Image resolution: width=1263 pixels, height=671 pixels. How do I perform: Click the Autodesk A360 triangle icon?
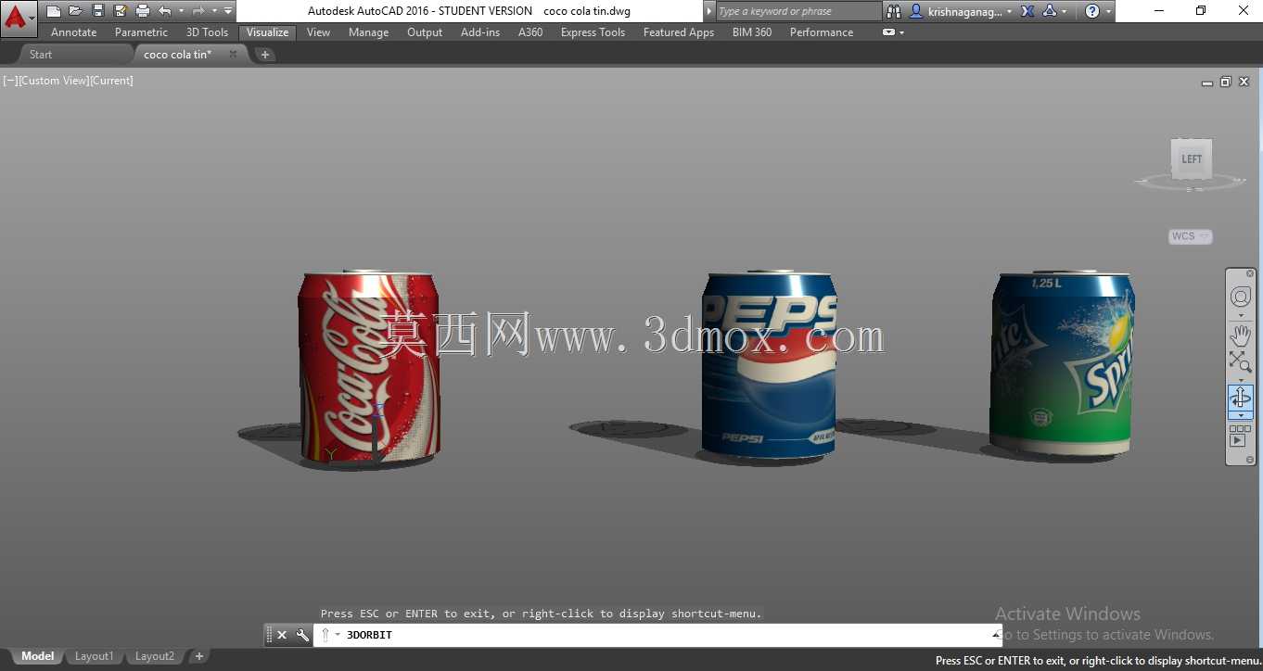pyautogui.click(x=1050, y=11)
